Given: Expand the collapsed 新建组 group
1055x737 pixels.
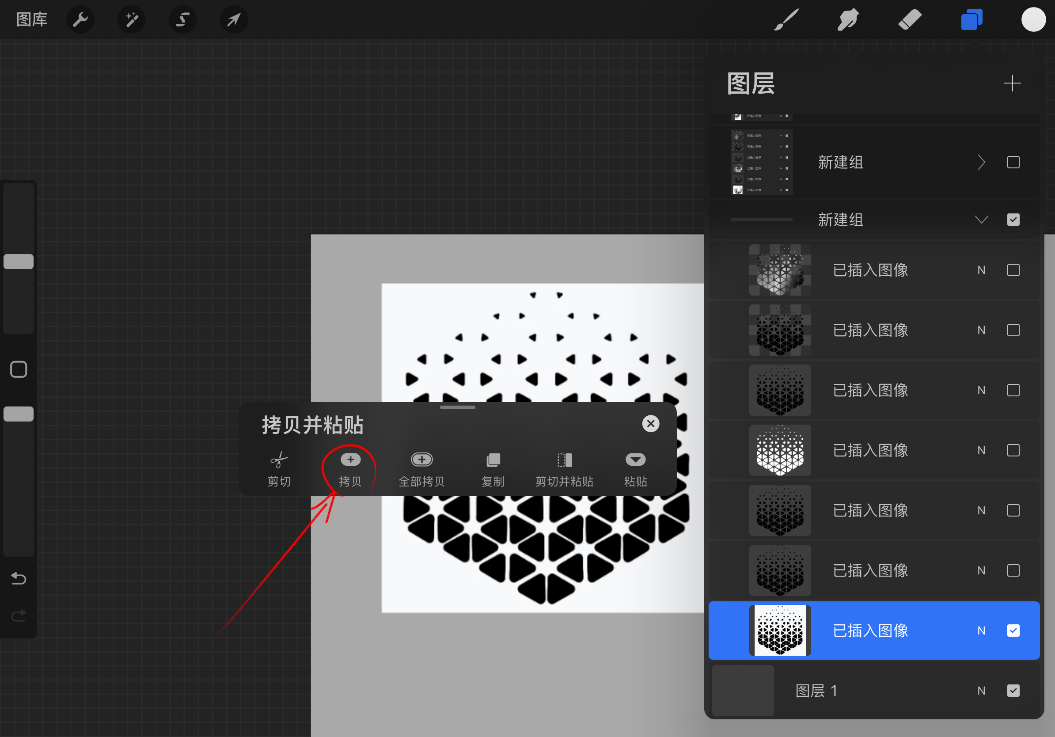Looking at the screenshot, I should (982, 162).
